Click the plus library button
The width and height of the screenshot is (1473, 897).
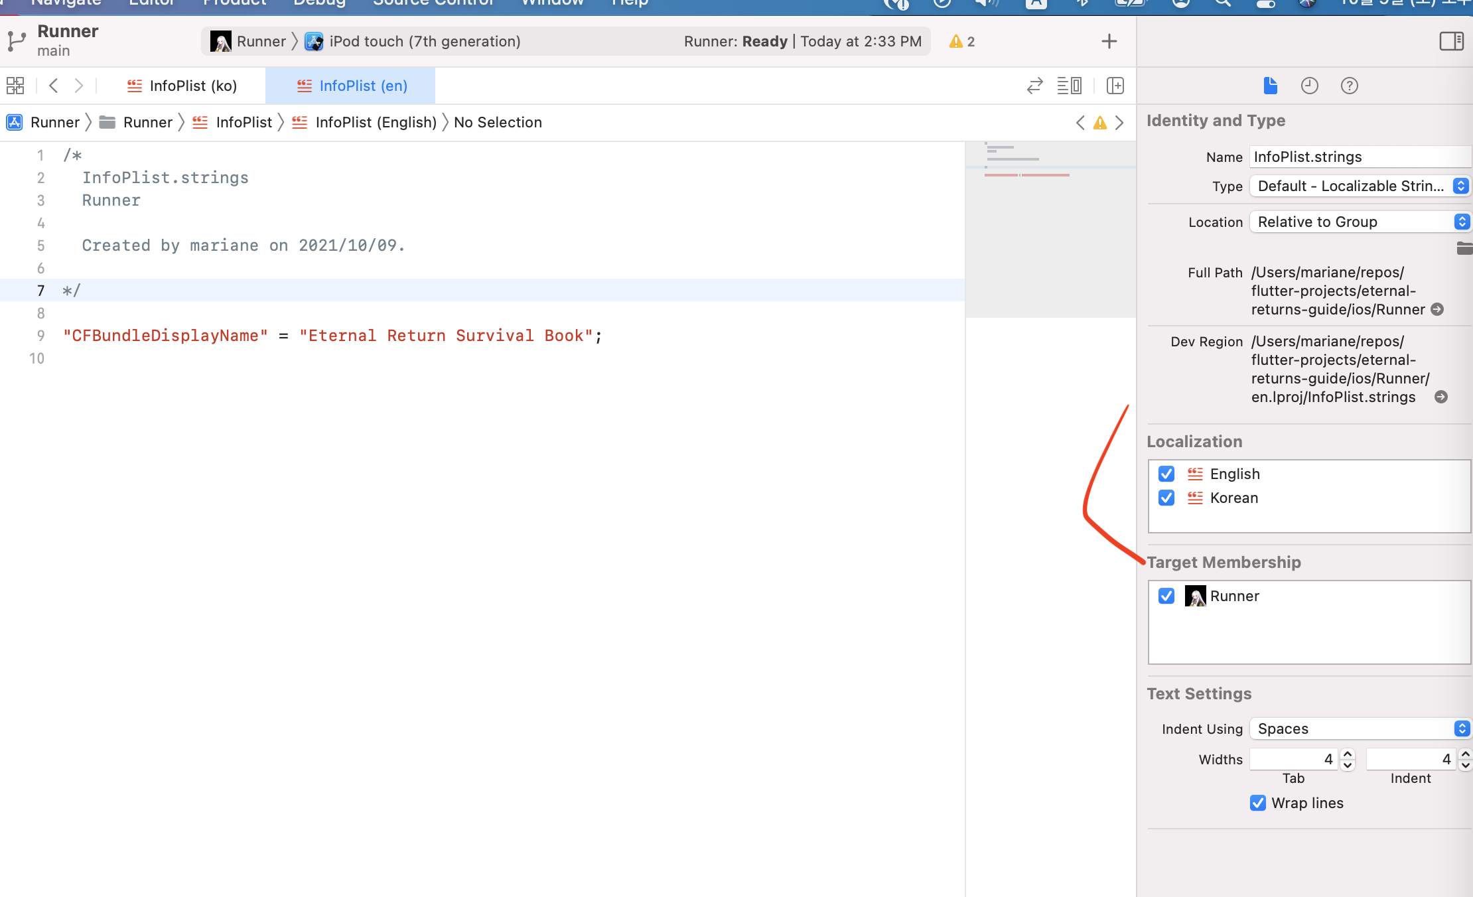[x=1109, y=41]
